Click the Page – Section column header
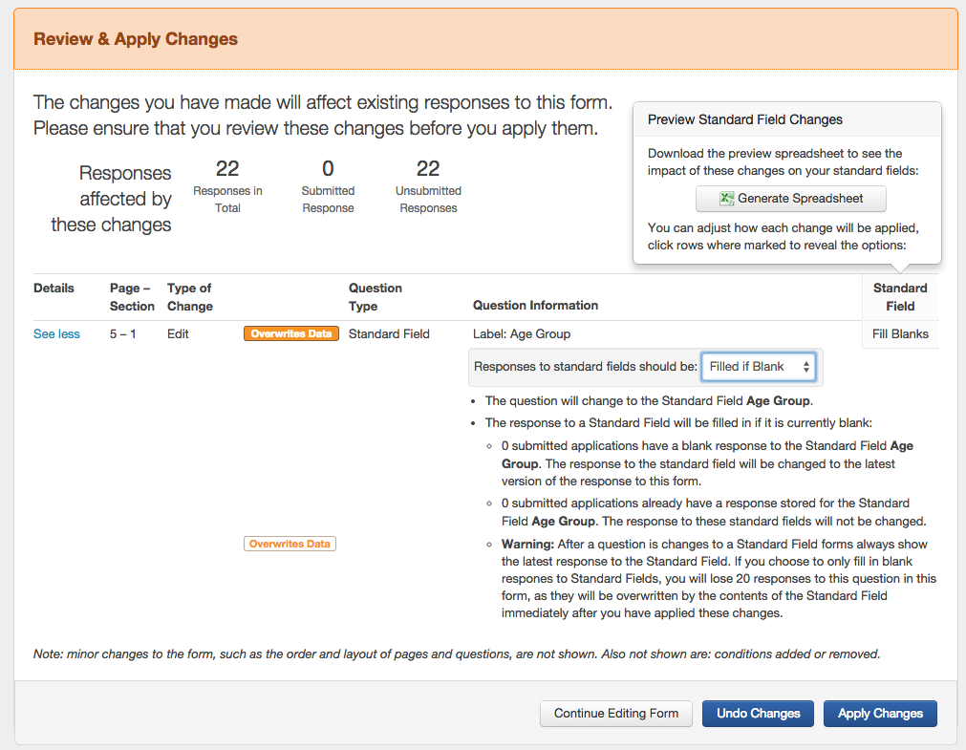The height and width of the screenshot is (750, 966). click(x=132, y=297)
